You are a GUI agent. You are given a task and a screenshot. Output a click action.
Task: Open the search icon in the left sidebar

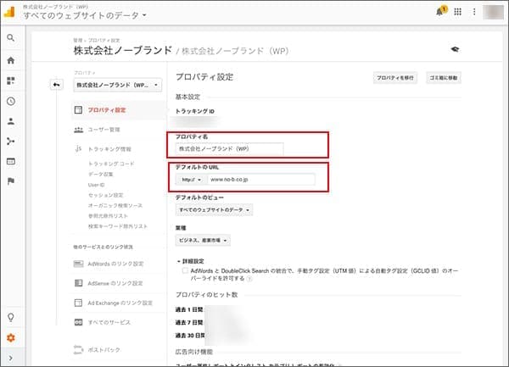tap(11, 38)
